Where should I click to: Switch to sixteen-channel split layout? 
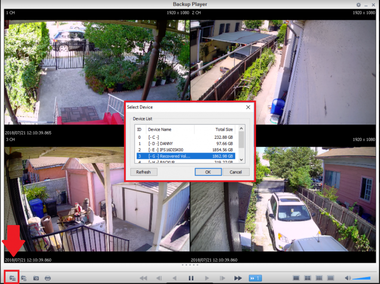[x=331, y=278]
